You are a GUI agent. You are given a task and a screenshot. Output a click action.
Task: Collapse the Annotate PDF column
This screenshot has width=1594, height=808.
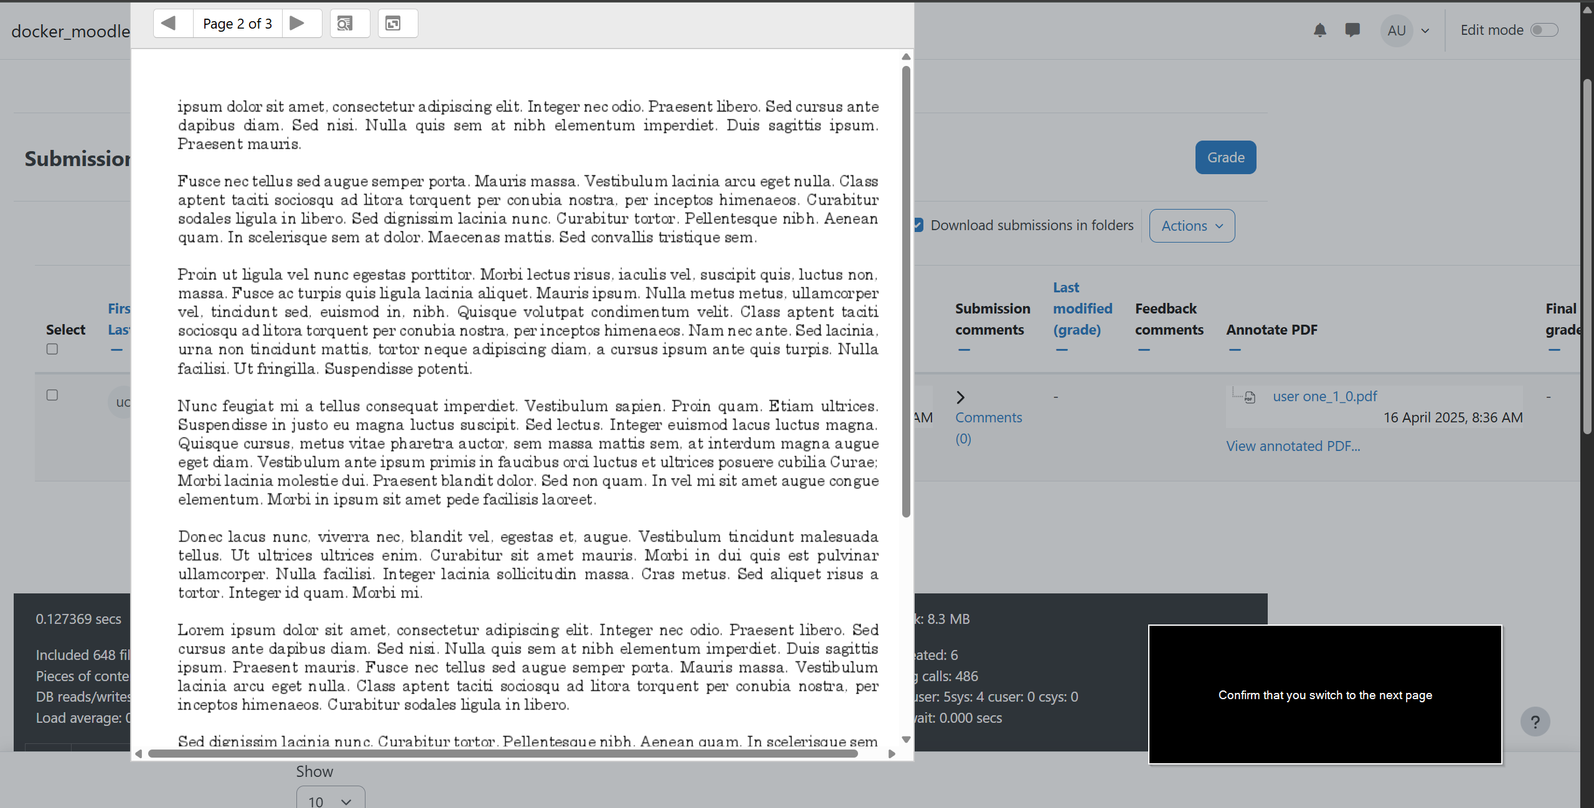(x=1235, y=350)
